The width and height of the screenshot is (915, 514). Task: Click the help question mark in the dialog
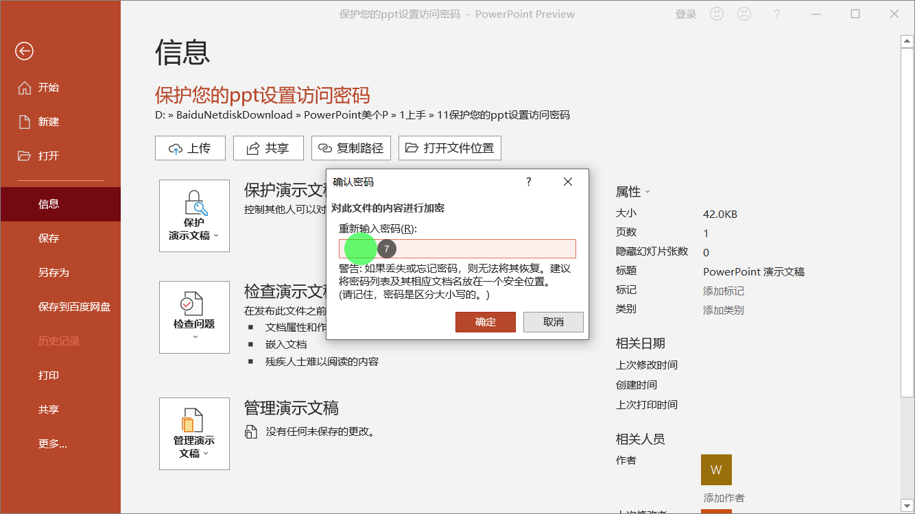click(528, 182)
